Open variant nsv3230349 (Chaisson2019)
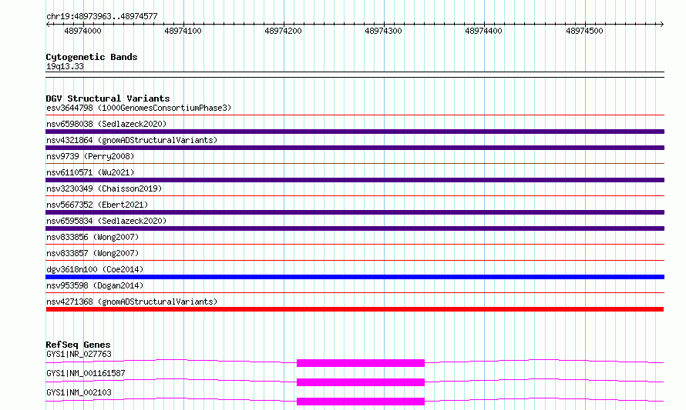 point(104,188)
